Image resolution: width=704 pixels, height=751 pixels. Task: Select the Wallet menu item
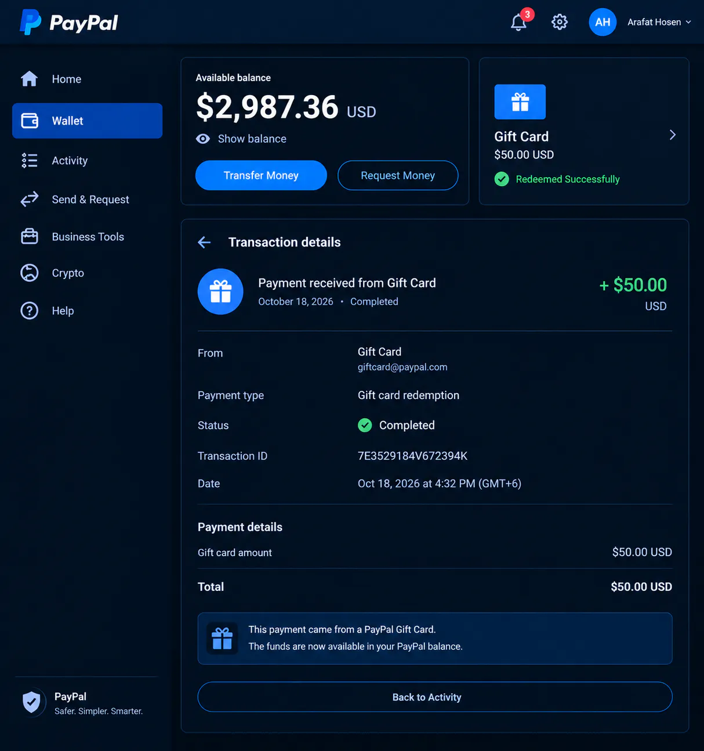point(87,121)
